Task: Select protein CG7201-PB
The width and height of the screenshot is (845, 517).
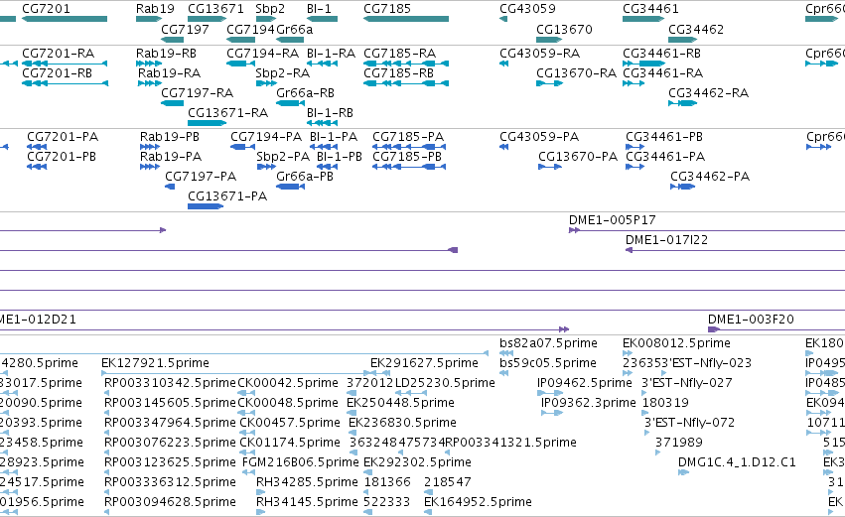Action: click(x=62, y=157)
